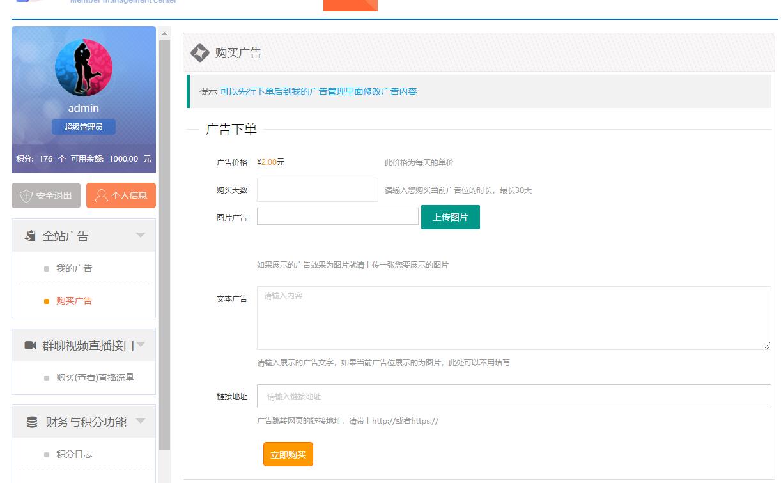This screenshot has height=483, width=781.
Task: Click the person icon on 个人信息
Action: pyautogui.click(x=101, y=196)
